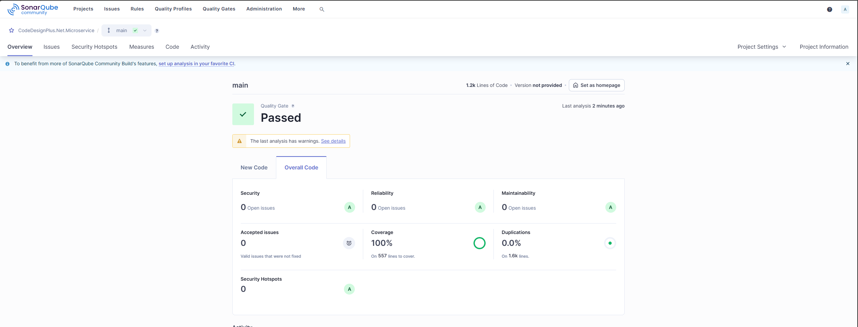
Task: Open the More menu in top navigation
Action: [299, 9]
